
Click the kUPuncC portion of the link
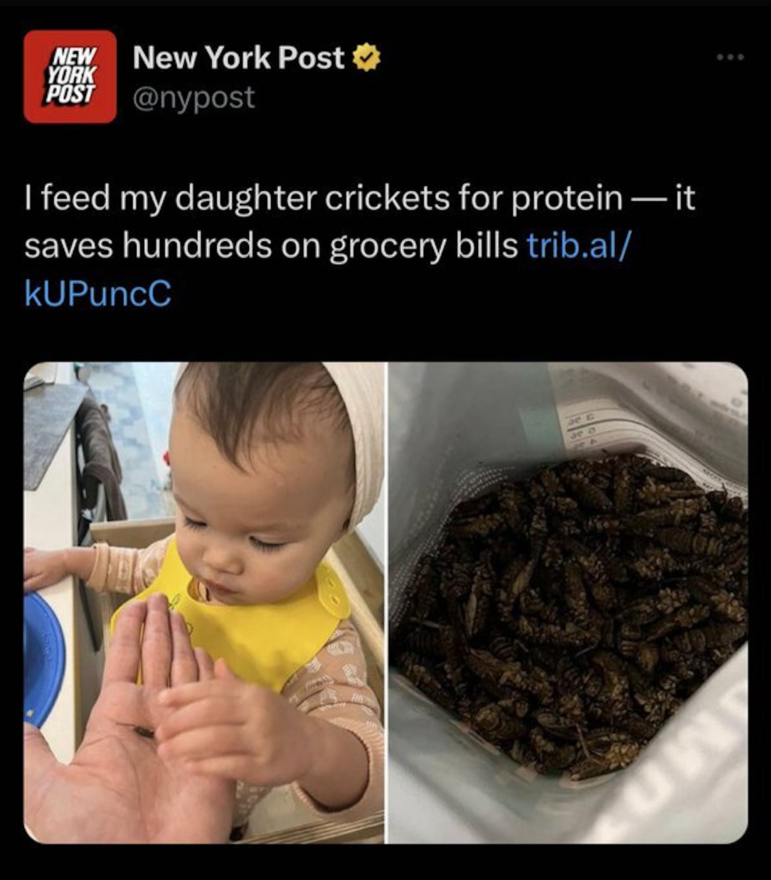98,293
